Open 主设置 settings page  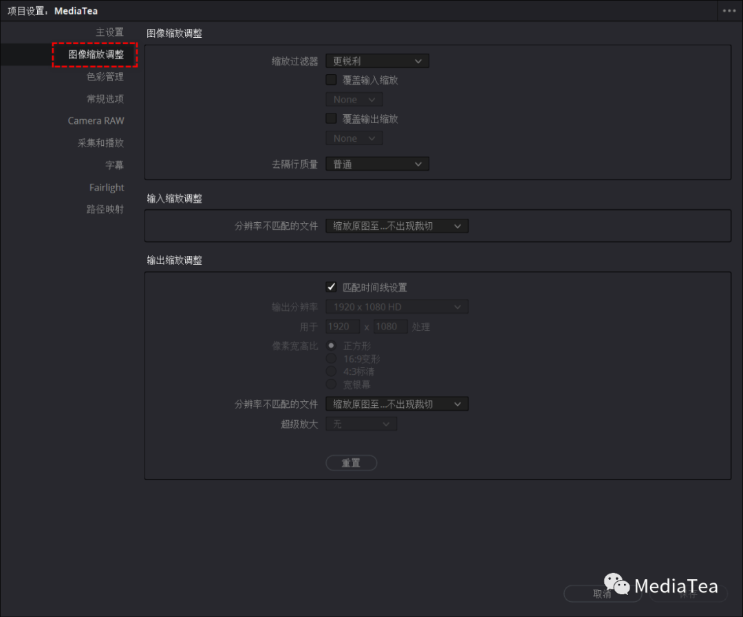tap(109, 32)
